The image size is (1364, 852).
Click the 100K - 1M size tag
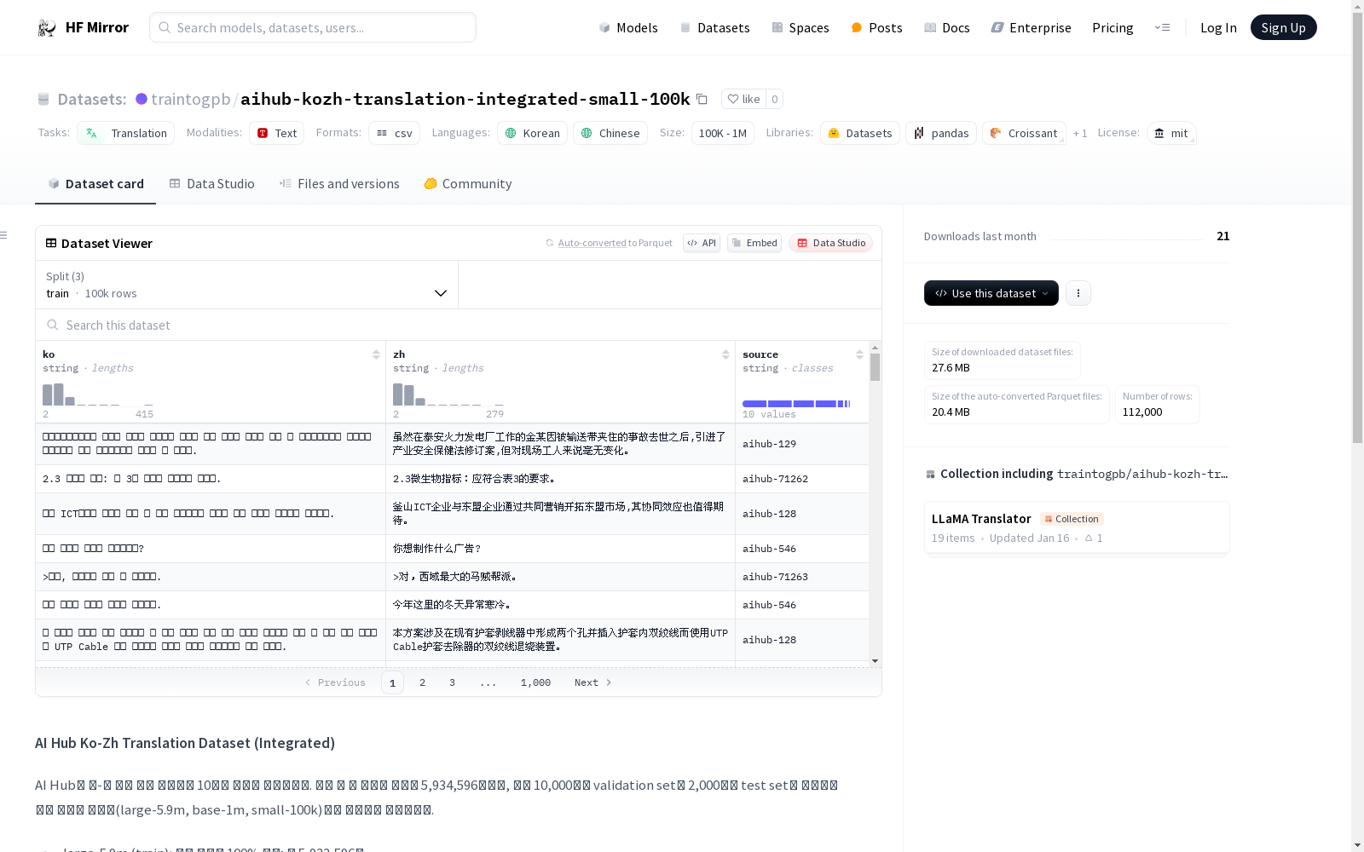click(x=723, y=133)
